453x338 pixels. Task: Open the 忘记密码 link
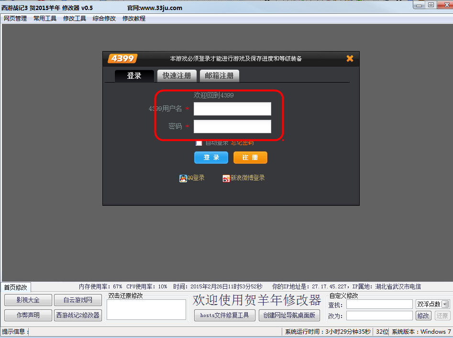tap(242, 143)
